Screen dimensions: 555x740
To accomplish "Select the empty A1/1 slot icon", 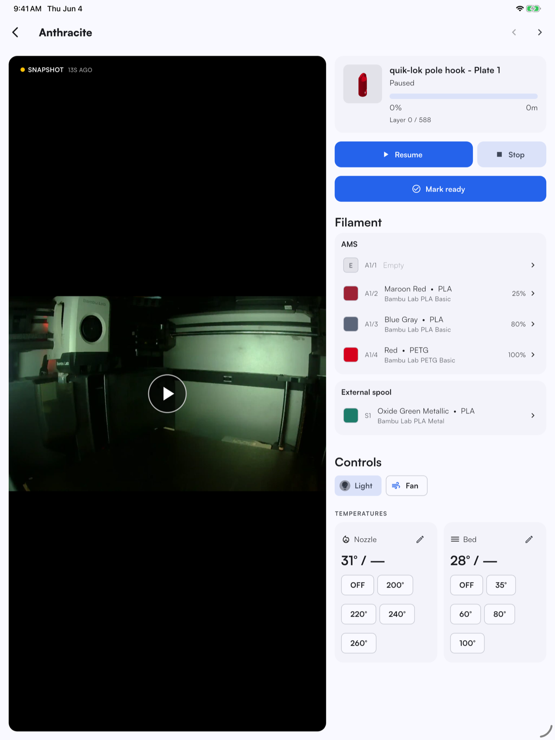I will click(351, 265).
